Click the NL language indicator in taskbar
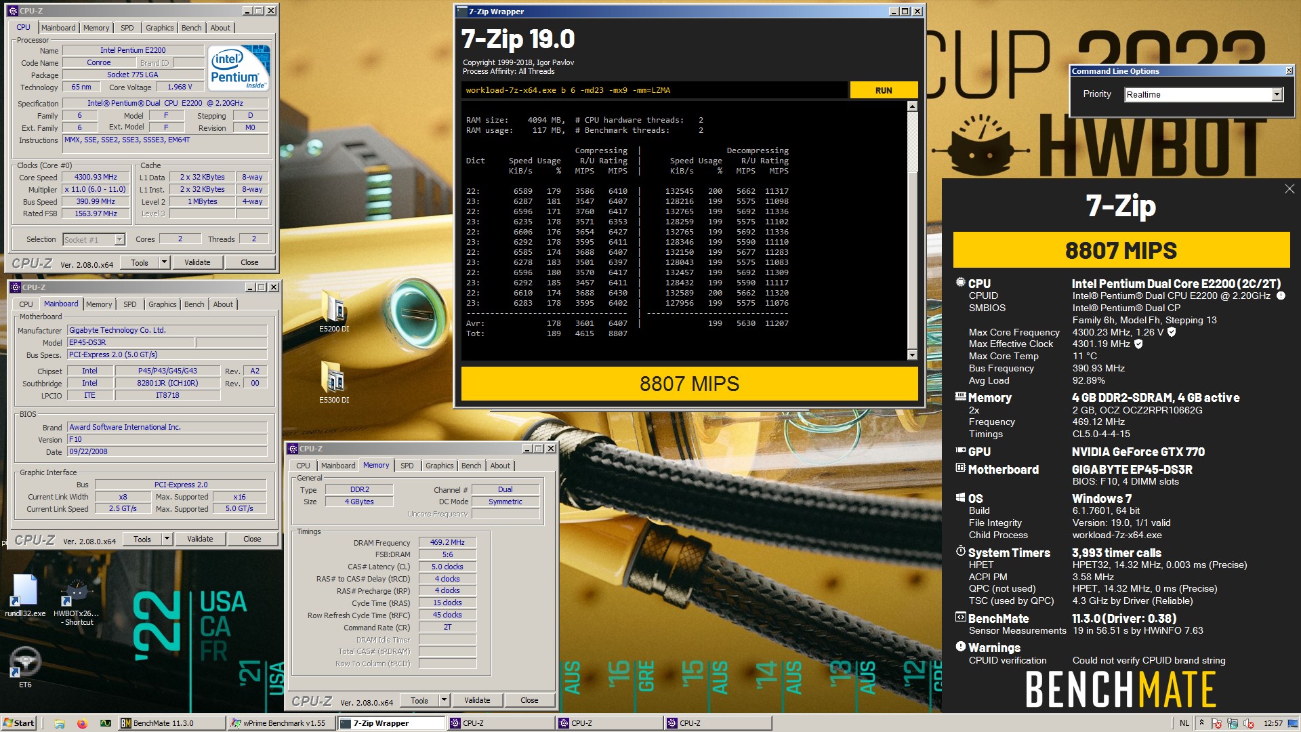The width and height of the screenshot is (1301, 732). click(x=1184, y=723)
